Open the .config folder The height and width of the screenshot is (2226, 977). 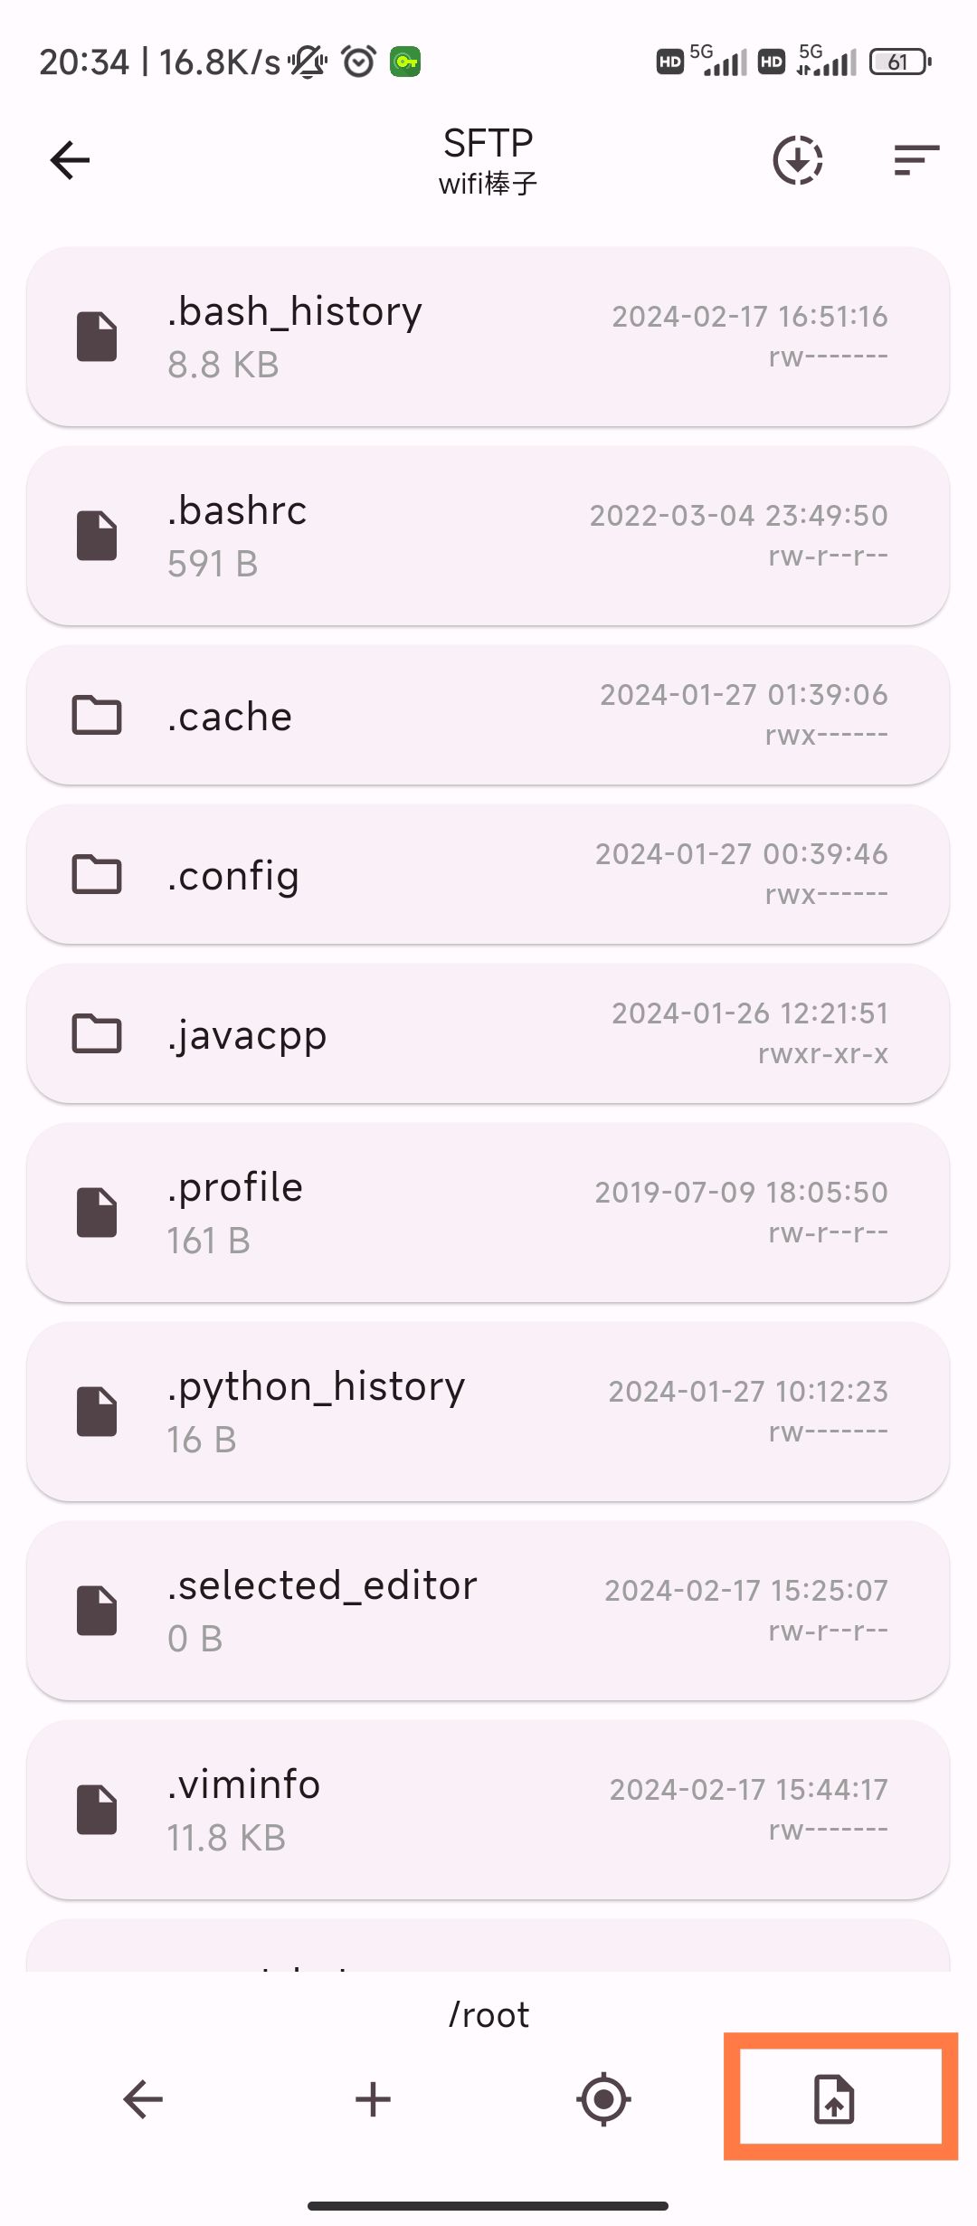pyautogui.click(x=488, y=875)
